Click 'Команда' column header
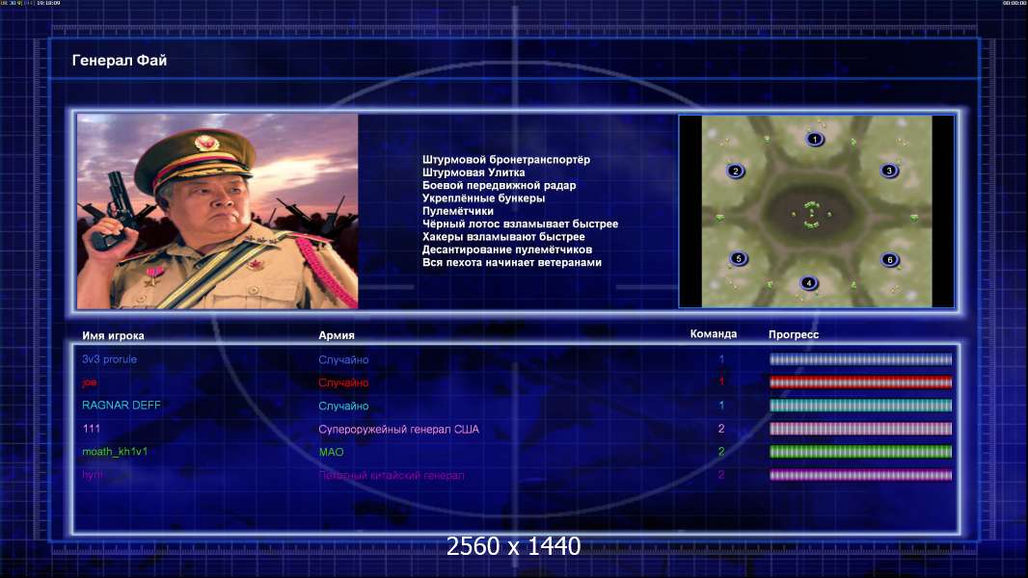 (x=714, y=334)
